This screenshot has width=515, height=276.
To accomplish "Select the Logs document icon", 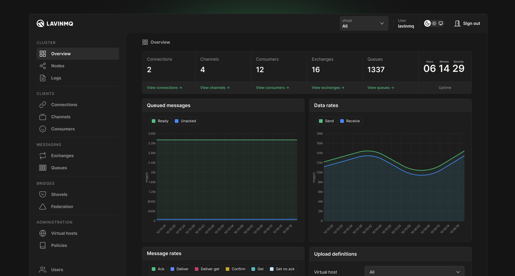I will [x=43, y=78].
